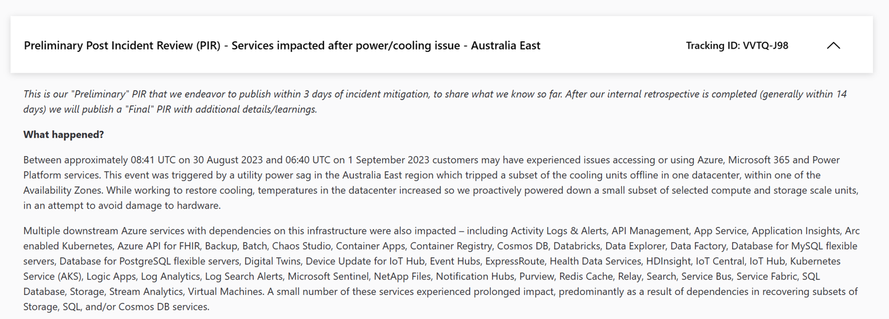The height and width of the screenshot is (319, 889).
Task: Click the Tracking ID VVTQ-J98 label
Action: [x=737, y=46]
